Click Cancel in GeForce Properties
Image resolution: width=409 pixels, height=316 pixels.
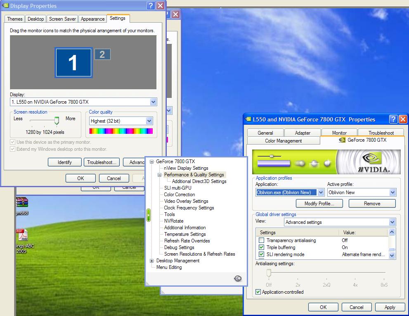pyautogui.click(x=356, y=307)
